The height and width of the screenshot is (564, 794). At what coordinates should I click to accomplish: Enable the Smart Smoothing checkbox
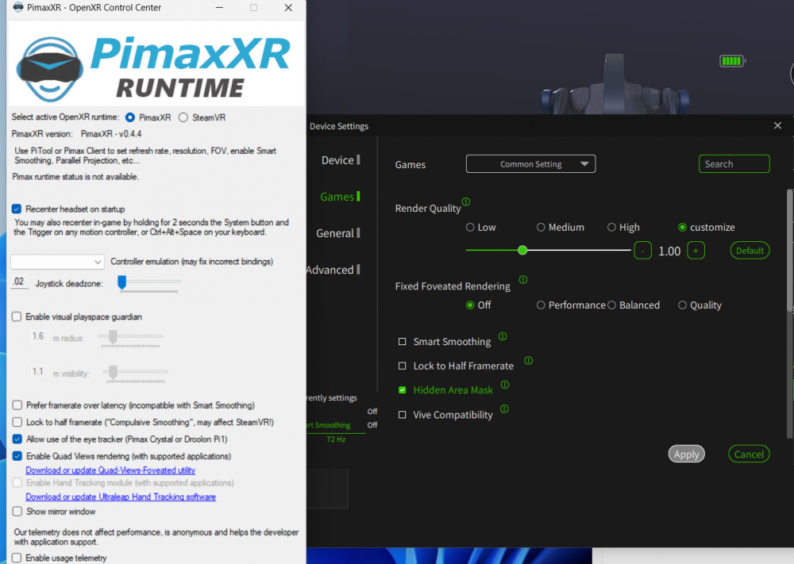point(403,342)
